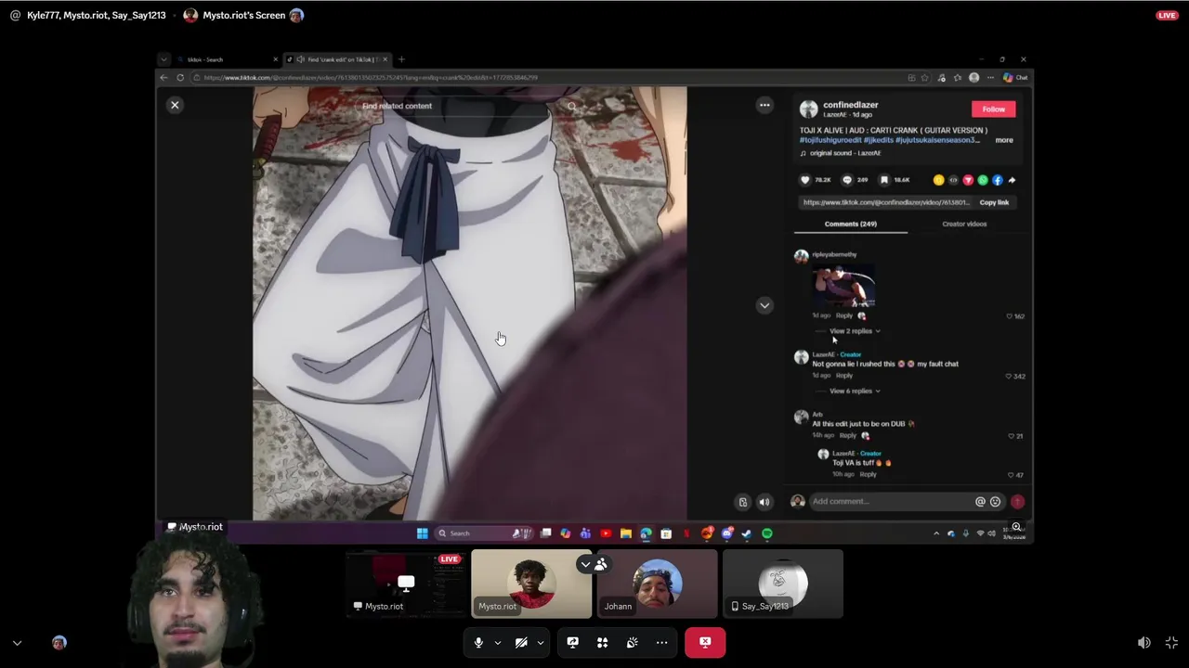This screenshot has height=668, width=1189.
Task: Click Find related content search bar
Action: pyautogui.click(x=469, y=106)
